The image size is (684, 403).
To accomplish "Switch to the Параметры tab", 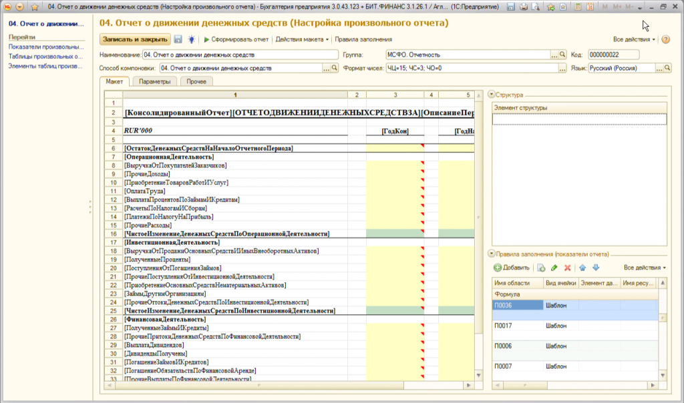I will click(154, 81).
